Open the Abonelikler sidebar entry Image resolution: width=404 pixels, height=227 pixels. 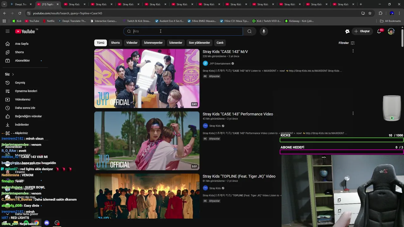(22, 61)
